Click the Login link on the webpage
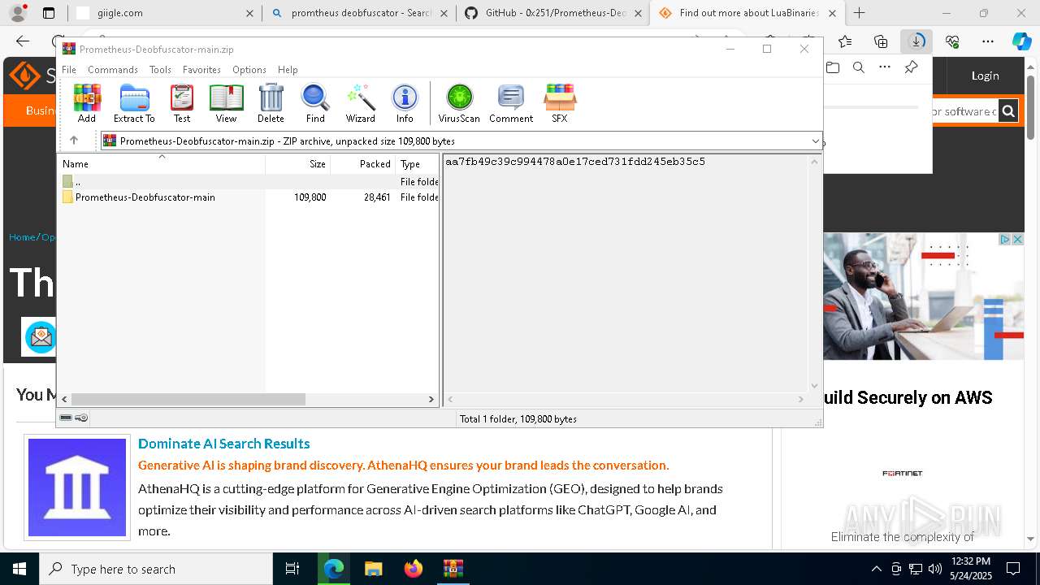 point(985,76)
